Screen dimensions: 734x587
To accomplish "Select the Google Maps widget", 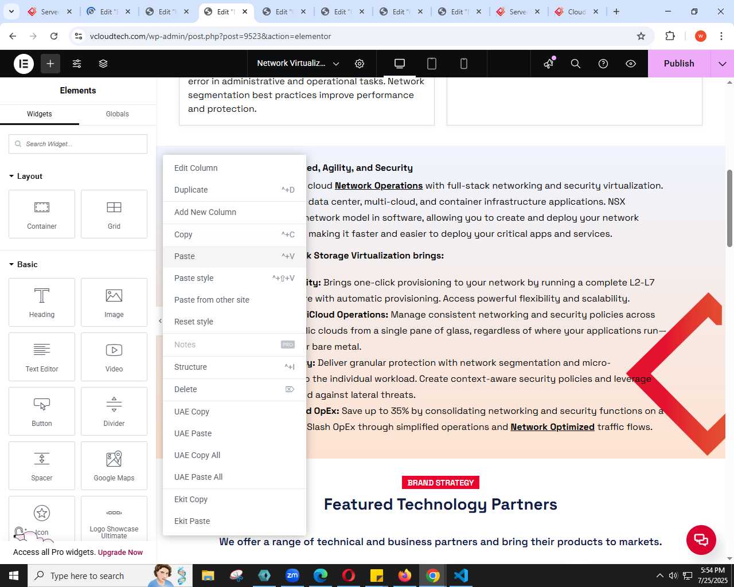I will tap(114, 465).
